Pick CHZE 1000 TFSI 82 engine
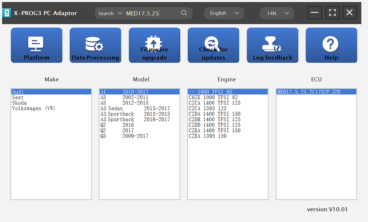This screenshot has width=368, height=222. (213, 98)
